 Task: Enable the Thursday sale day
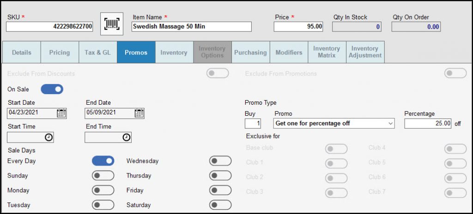click(220, 175)
